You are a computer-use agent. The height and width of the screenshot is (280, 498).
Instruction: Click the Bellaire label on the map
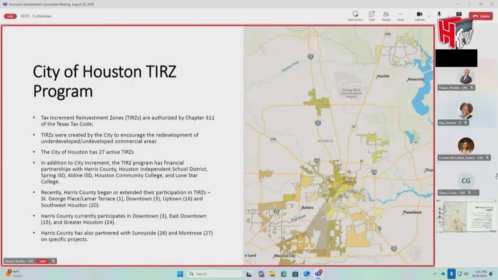click(x=307, y=208)
